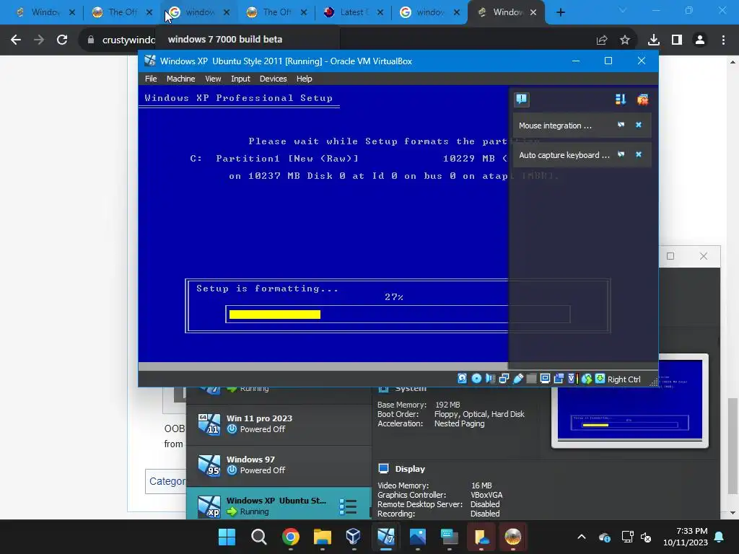Click the Right Ctrl host key indicator

(624, 379)
